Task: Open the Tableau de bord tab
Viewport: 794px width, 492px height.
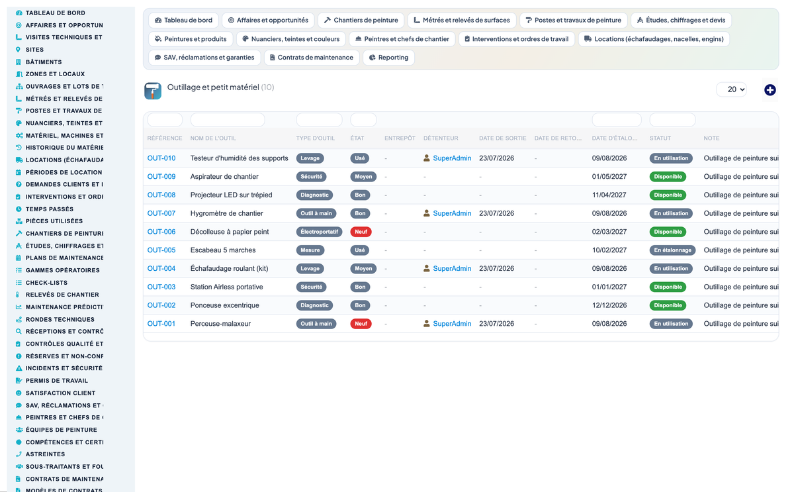Action: (x=183, y=21)
